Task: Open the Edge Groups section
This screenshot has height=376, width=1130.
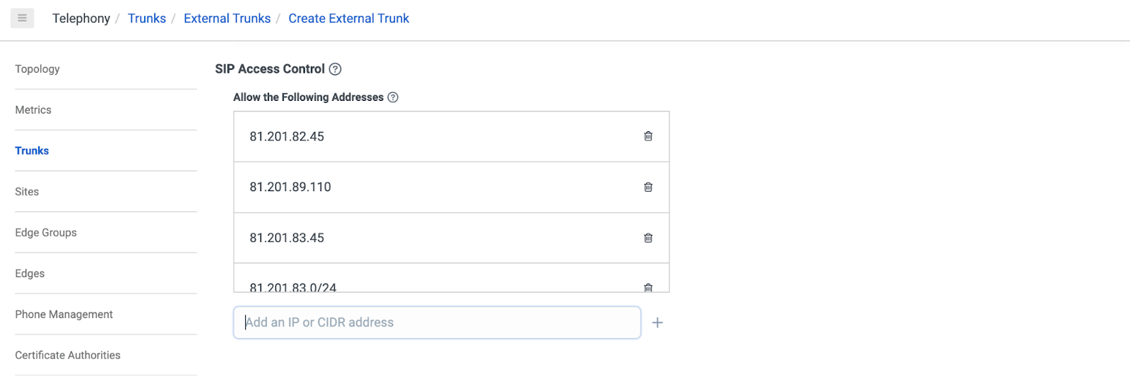Action: click(x=46, y=233)
